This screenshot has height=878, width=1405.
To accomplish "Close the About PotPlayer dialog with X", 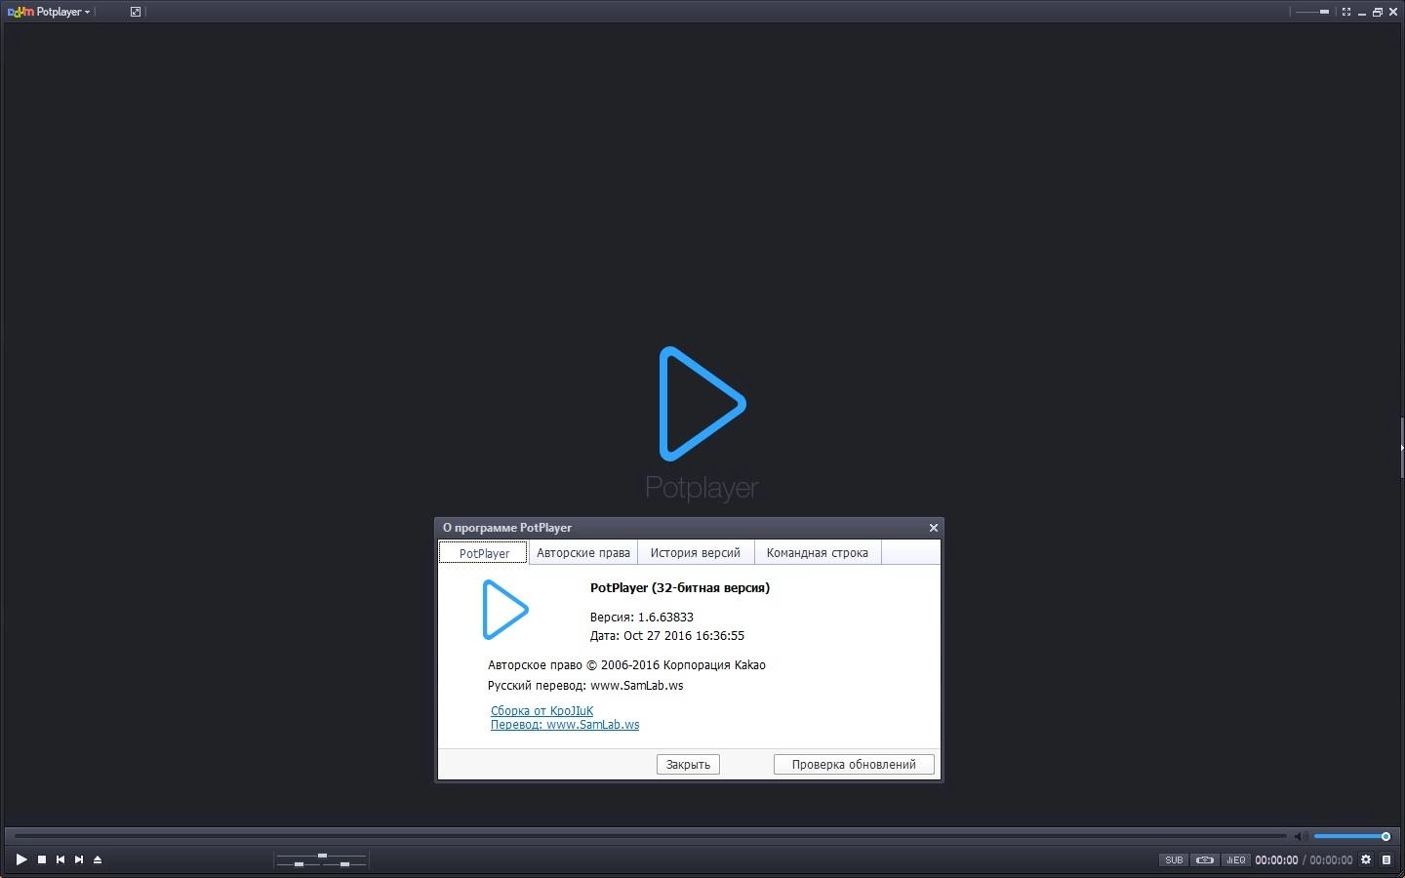I will click(933, 528).
